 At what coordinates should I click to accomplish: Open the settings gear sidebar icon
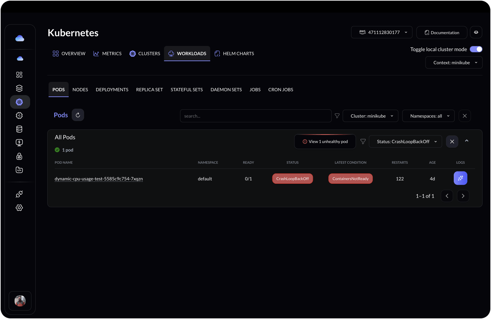(19, 208)
